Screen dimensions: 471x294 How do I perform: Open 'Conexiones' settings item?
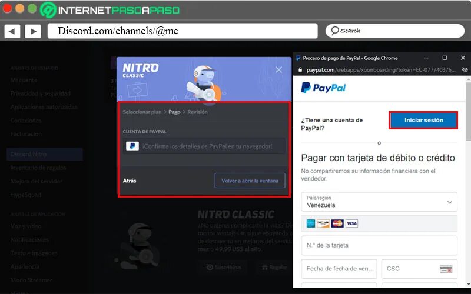[26, 121]
